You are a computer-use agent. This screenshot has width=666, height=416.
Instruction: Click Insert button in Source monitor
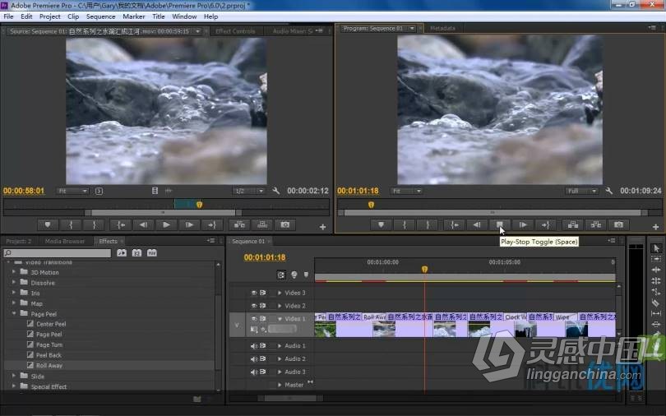pyautogui.click(x=239, y=225)
